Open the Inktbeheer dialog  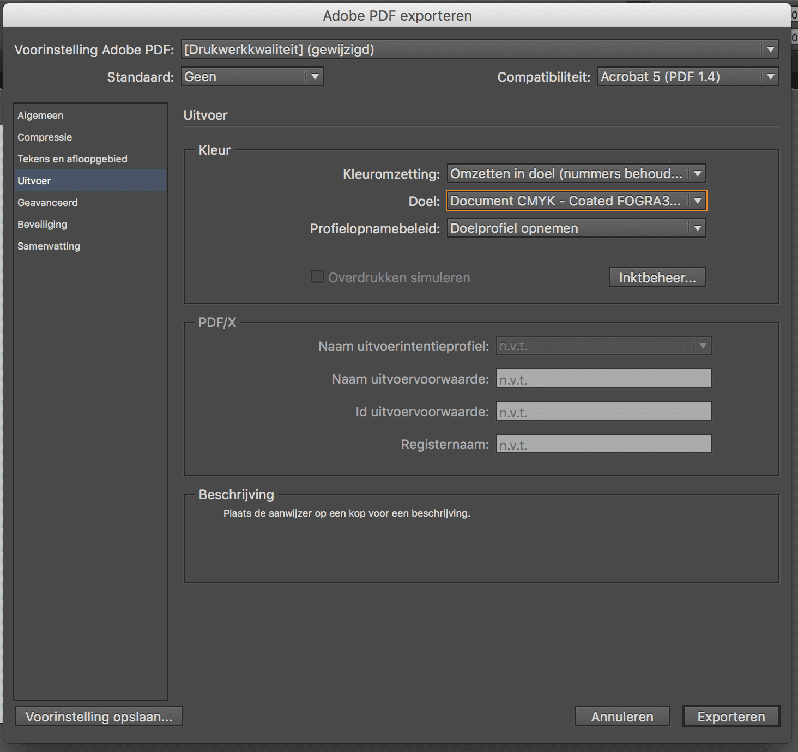(x=657, y=277)
